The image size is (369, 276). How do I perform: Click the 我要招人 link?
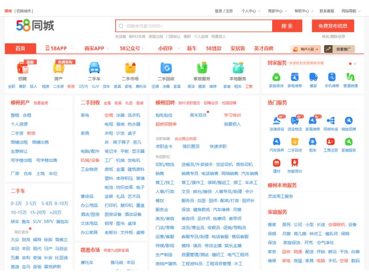click(232, 124)
